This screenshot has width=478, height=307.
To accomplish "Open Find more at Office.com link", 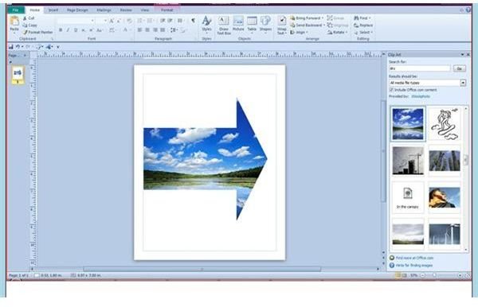I will [414, 258].
